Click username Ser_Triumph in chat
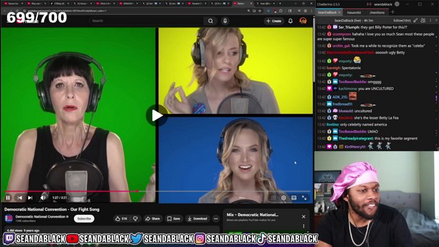Screen dimensions: 439x247 tap(349, 27)
